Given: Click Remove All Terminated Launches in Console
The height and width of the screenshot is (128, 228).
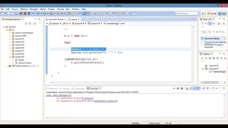Looking at the screenshot, I should [182, 89].
